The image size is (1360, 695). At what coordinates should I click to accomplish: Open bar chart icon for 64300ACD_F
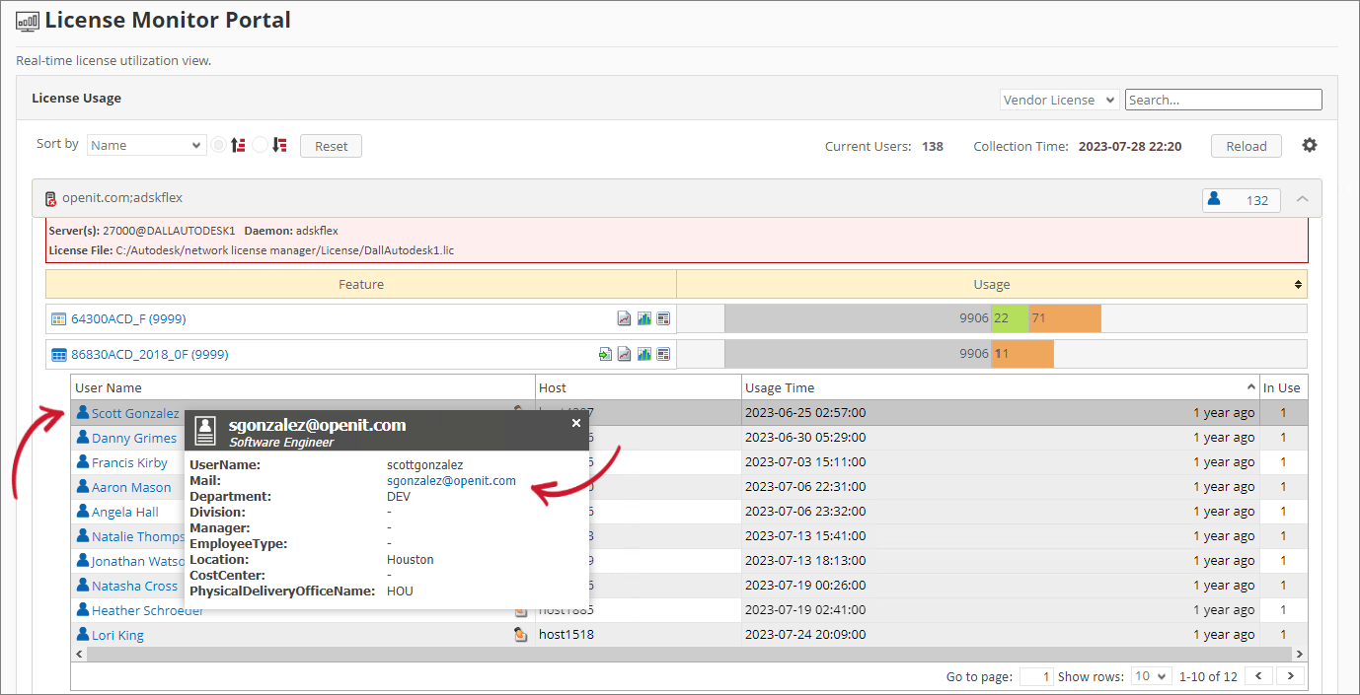tap(643, 318)
